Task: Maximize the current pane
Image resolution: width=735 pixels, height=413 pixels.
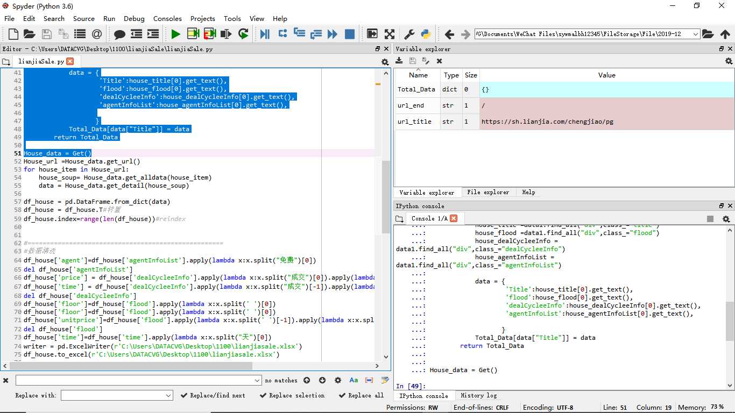Action: [x=372, y=34]
